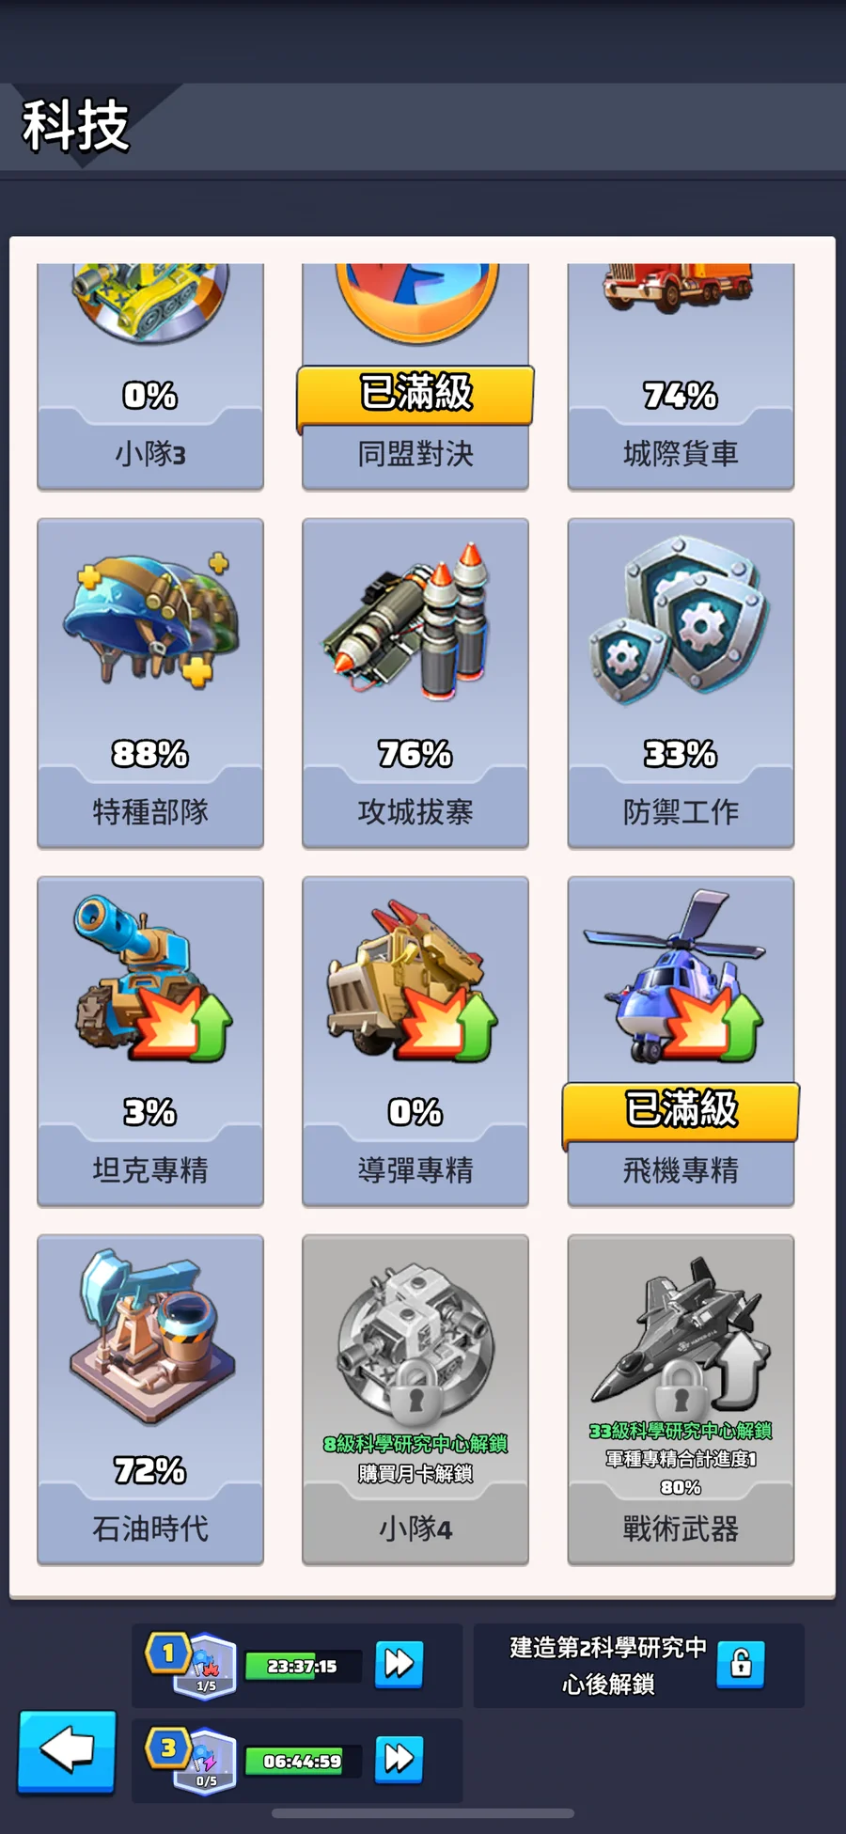Tap the blue back arrow button
Image resolution: width=846 pixels, height=1834 pixels.
(x=67, y=1752)
